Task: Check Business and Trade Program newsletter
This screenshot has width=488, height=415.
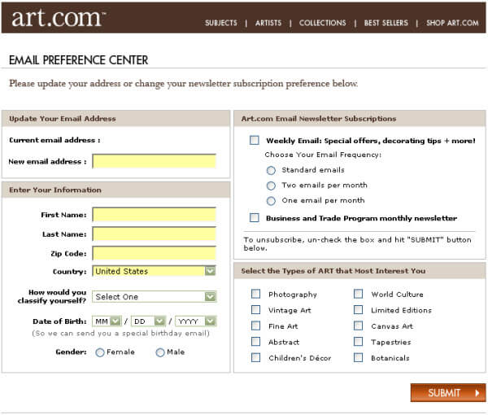Action: click(x=255, y=217)
